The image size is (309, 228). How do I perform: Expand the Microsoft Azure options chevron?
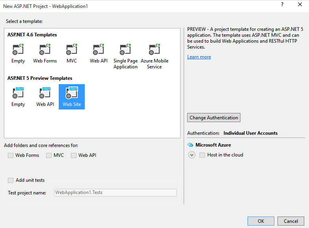[x=192, y=155]
